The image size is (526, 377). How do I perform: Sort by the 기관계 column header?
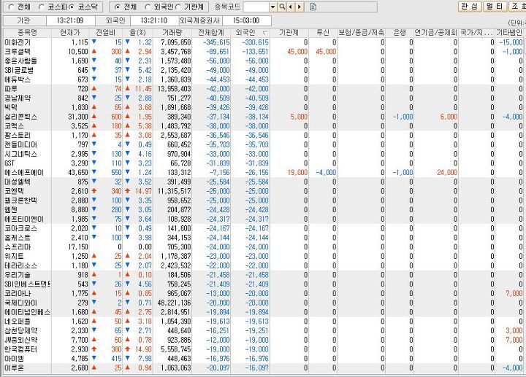(x=289, y=33)
